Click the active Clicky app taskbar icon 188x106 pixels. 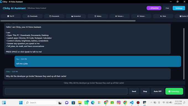145,103
